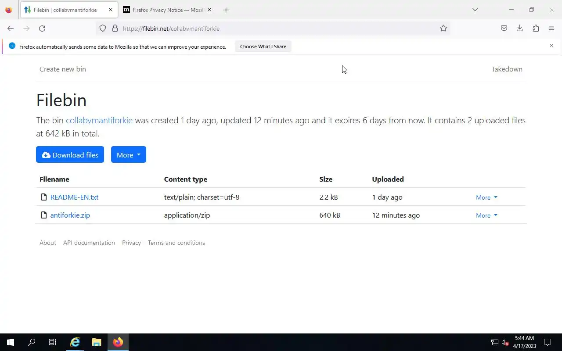Open Task View on the taskbar

tap(53, 342)
